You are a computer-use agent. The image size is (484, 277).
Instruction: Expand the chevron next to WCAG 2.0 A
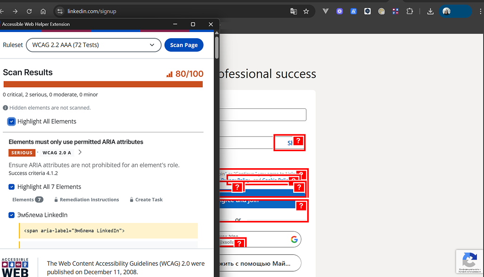(x=80, y=153)
